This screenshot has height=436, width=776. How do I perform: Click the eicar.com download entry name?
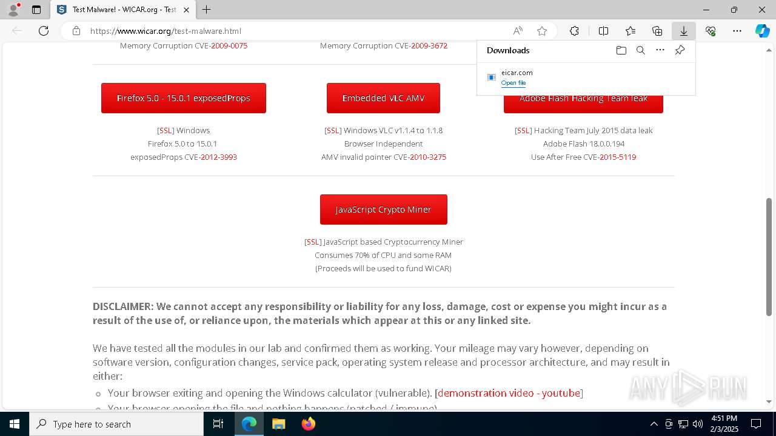pos(517,73)
